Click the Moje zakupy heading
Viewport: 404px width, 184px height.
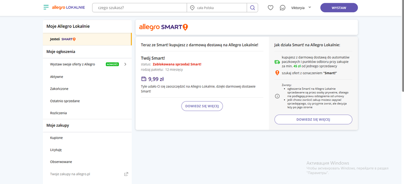pos(58,125)
